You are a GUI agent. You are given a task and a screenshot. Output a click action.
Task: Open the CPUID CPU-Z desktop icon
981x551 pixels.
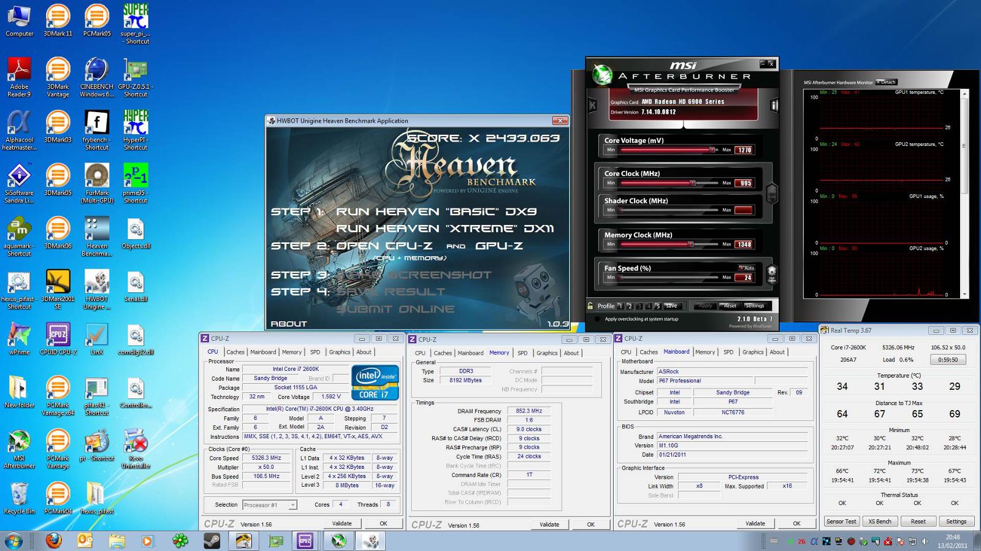click(x=58, y=339)
